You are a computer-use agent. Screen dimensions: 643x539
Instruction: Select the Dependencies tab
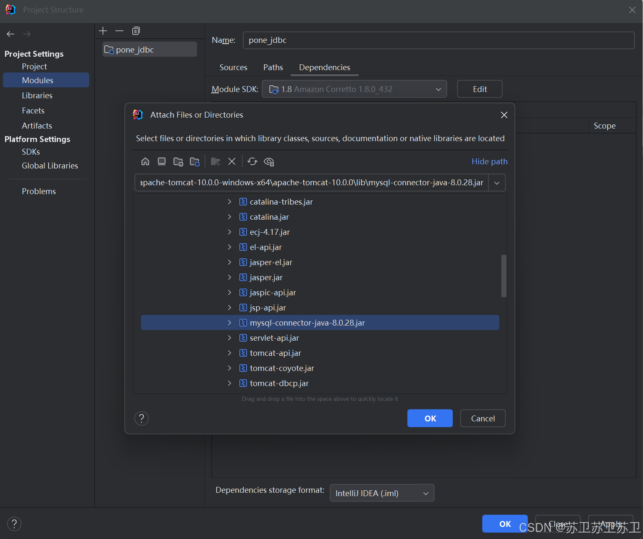(325, 67)
